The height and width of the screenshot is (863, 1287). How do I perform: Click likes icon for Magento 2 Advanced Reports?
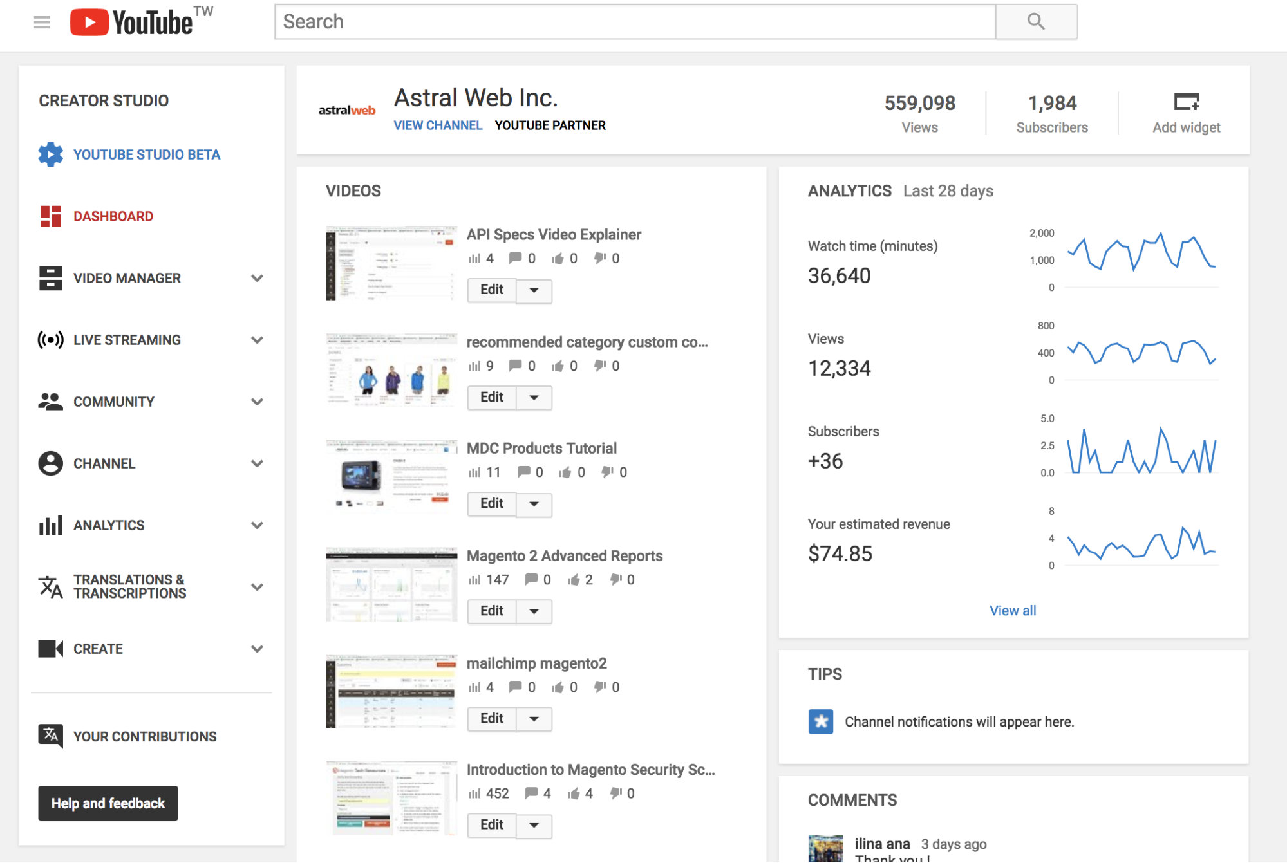pos(574,580)
